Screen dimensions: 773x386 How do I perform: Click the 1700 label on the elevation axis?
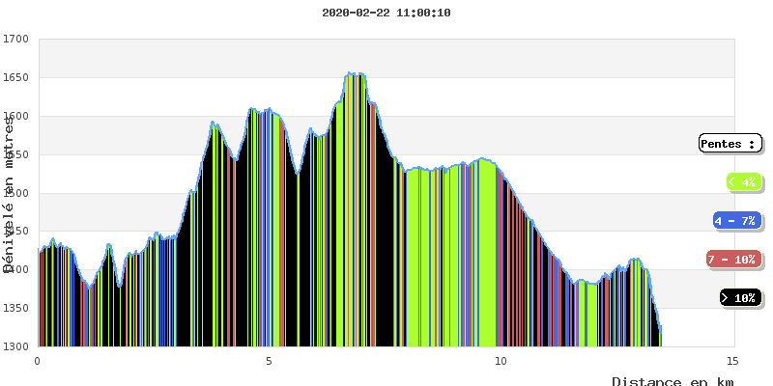coord(16,40)
